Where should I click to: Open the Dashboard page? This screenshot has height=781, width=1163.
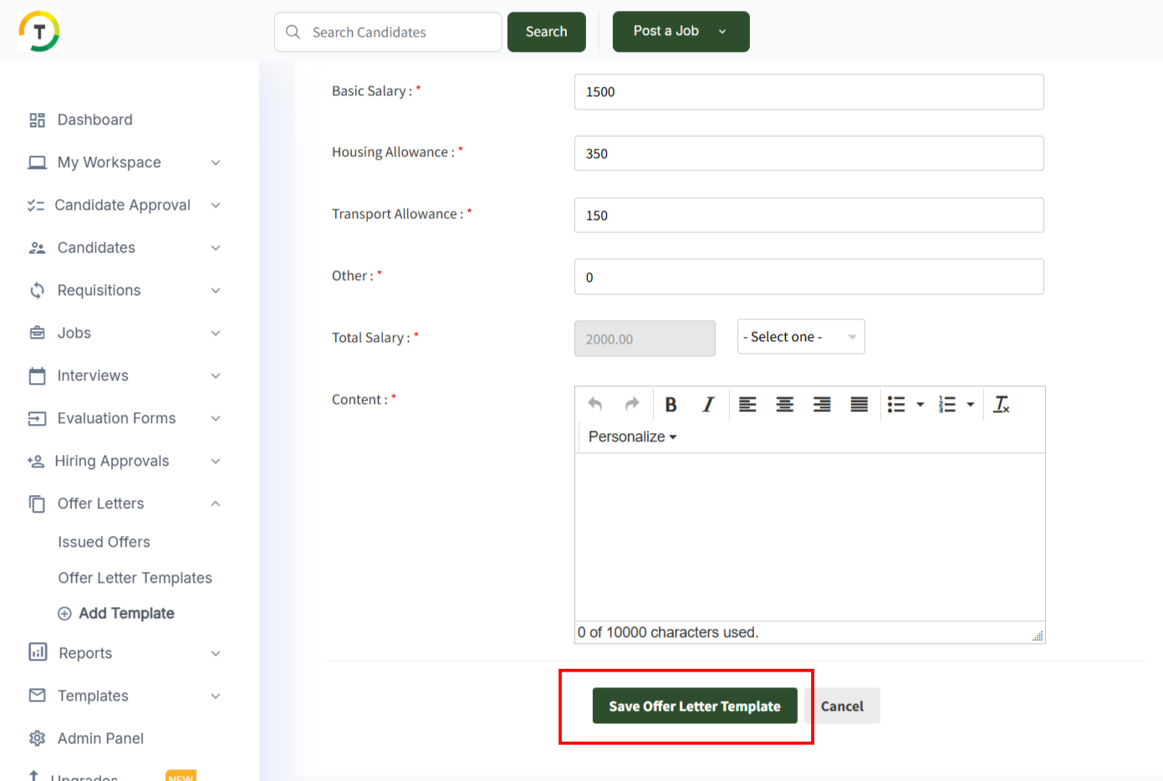(x=94, y=120)
